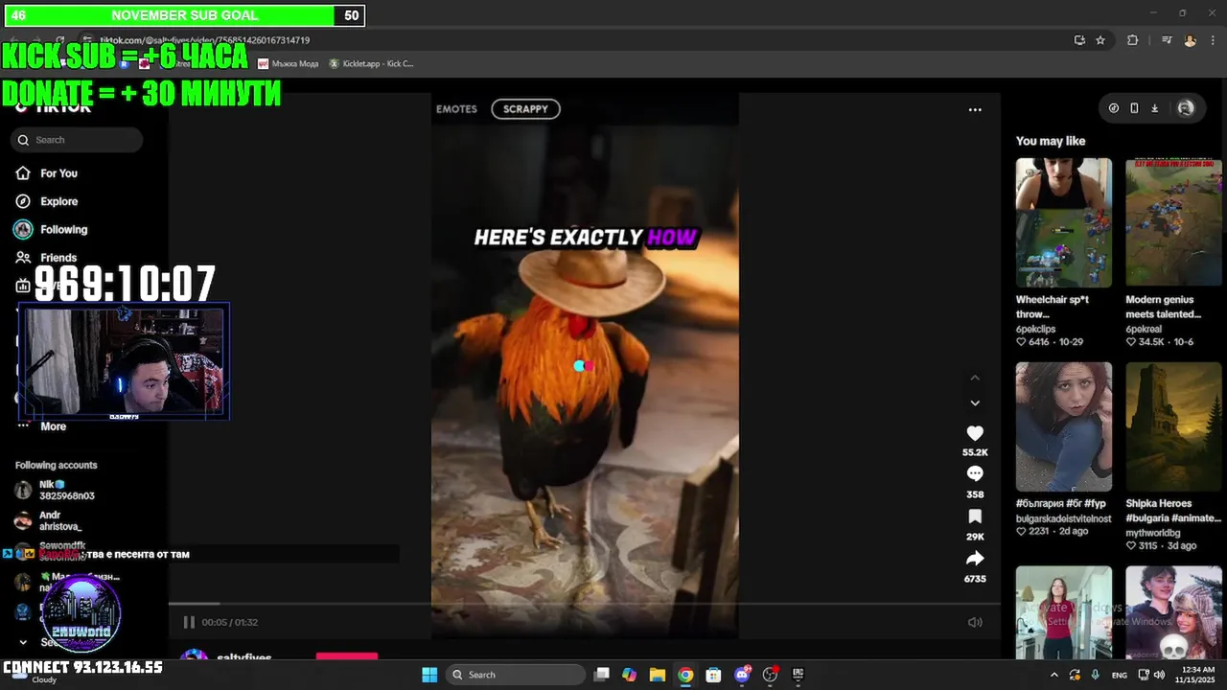Open the Chrome media controls icon

pyautogui.click(x=1167, y=40)
